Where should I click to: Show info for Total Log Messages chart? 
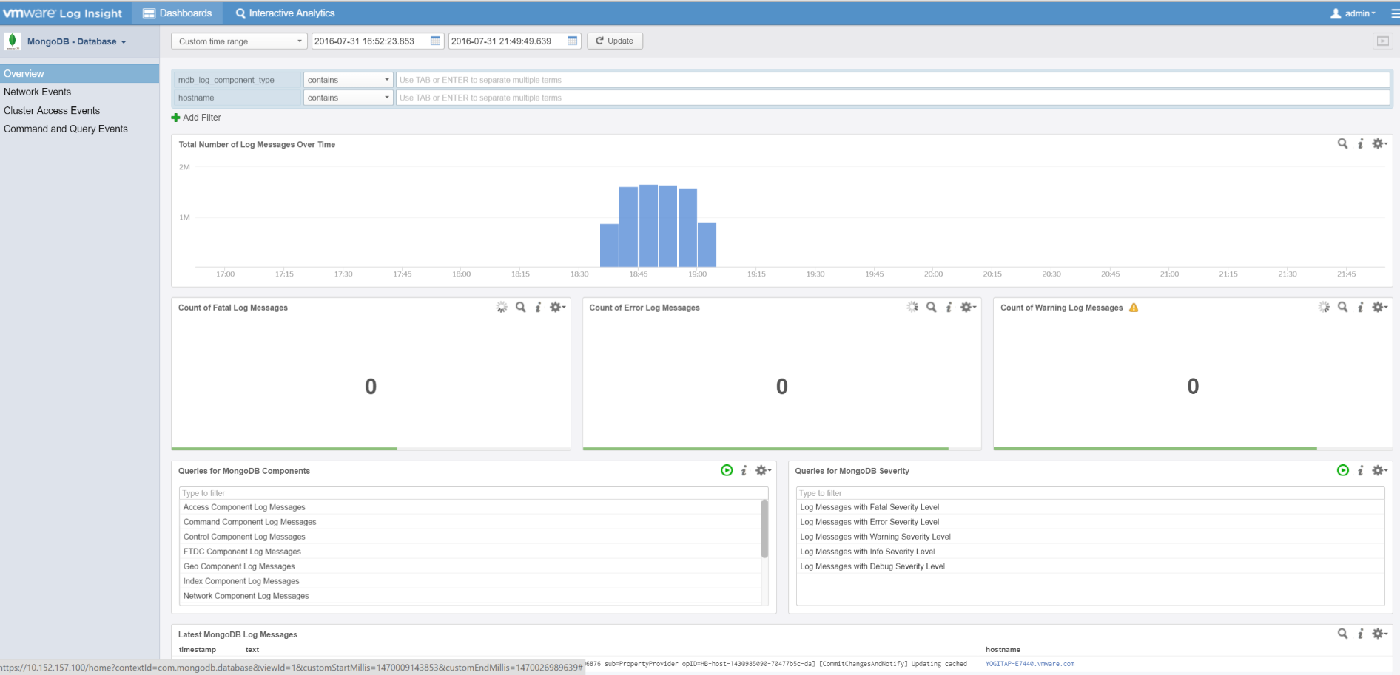1361,144
